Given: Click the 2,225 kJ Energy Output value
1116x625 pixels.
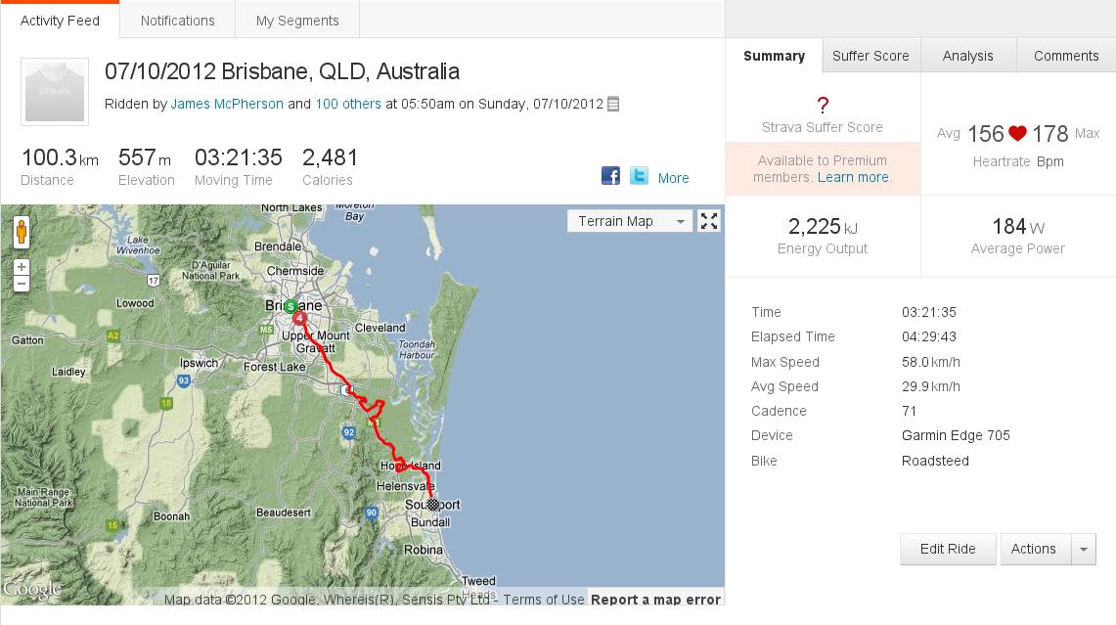Looking at the screenshot, I should tap(823, 226).
